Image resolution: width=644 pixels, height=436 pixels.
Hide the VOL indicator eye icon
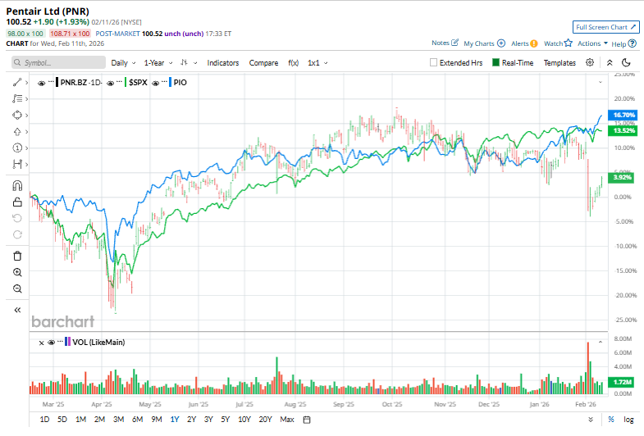point(52,343)
